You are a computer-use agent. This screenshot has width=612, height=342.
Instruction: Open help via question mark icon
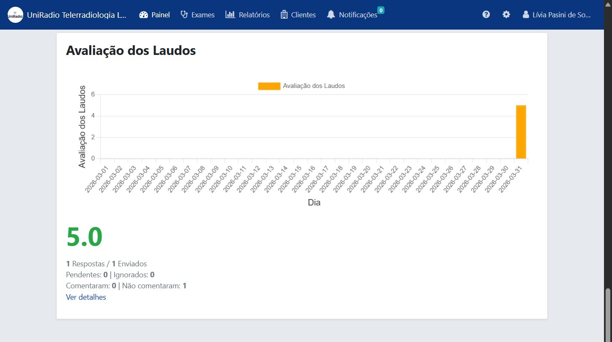pos(486,14)
